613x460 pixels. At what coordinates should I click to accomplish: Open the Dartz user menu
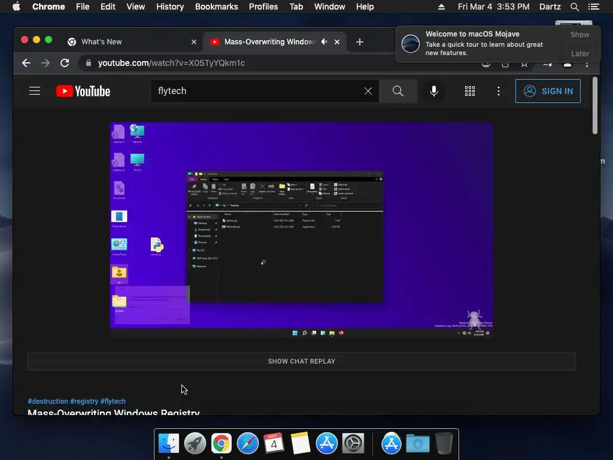click(x=550, y=7)
